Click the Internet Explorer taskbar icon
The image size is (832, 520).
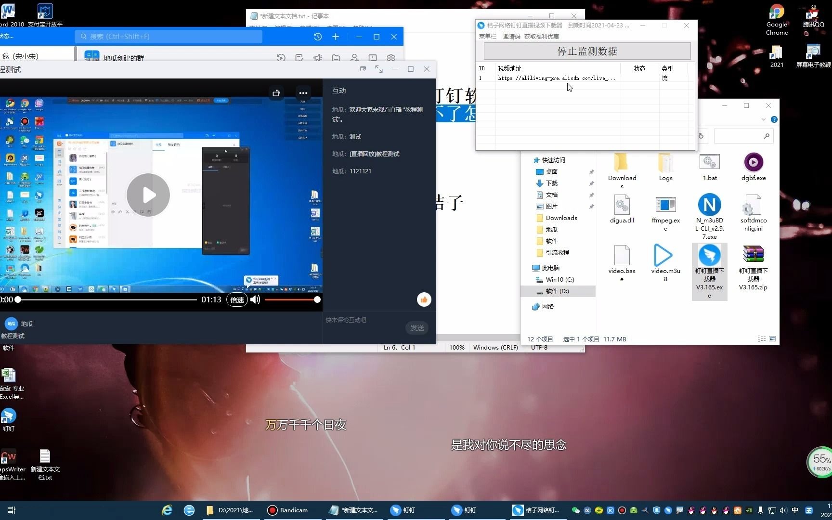coord(167,510)
